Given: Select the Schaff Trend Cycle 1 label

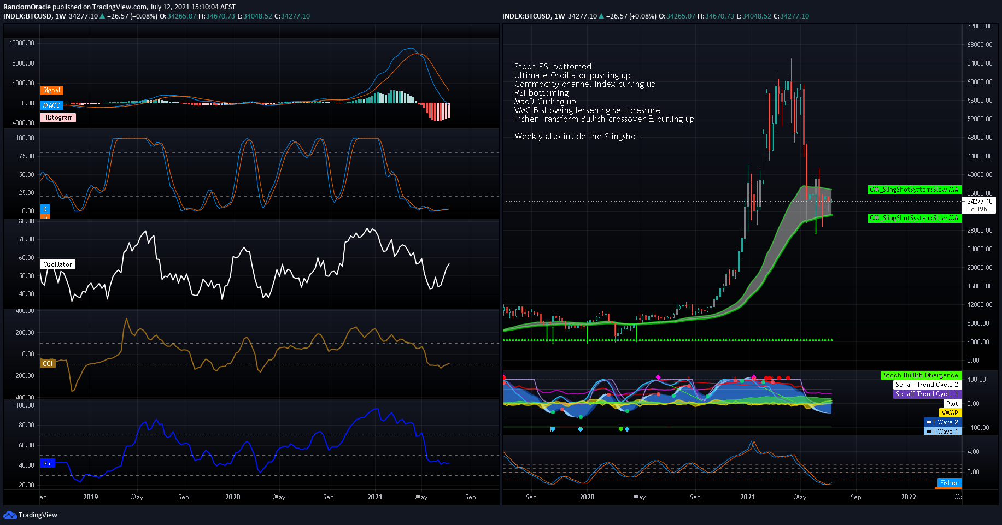Looking at the screenshot, I should point(927,394).
